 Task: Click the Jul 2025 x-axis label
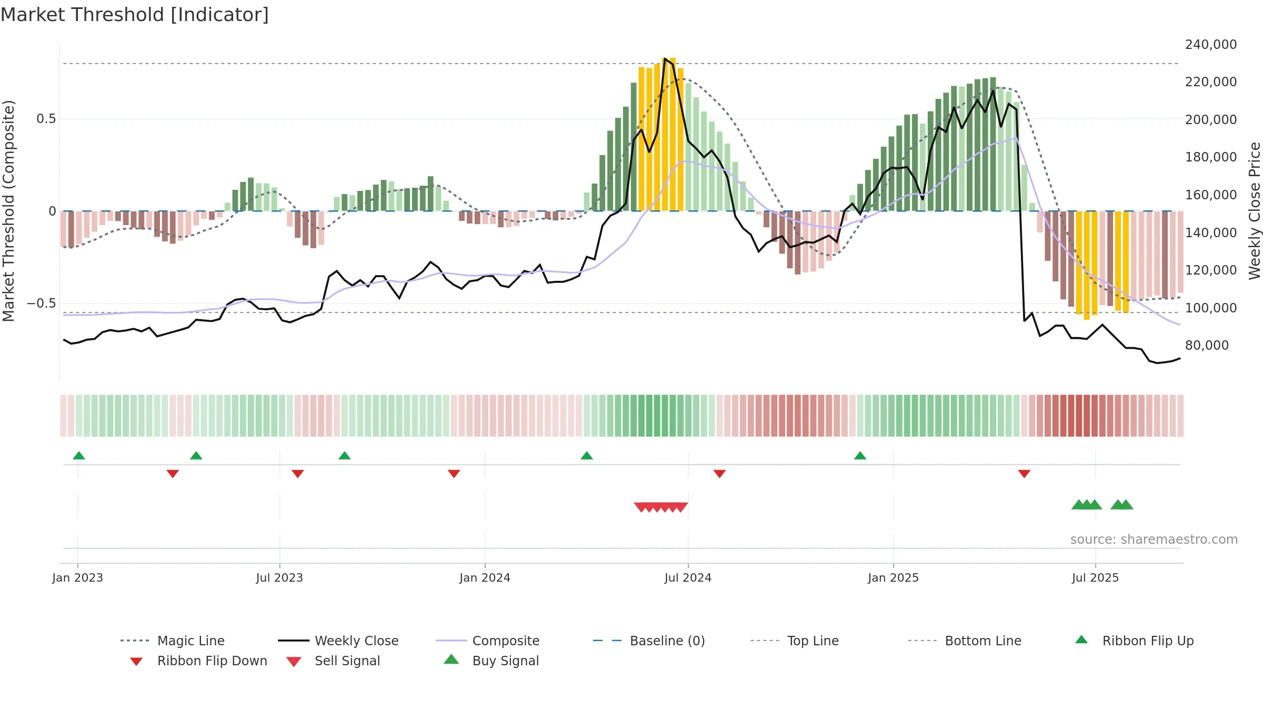pos(1096,577)
